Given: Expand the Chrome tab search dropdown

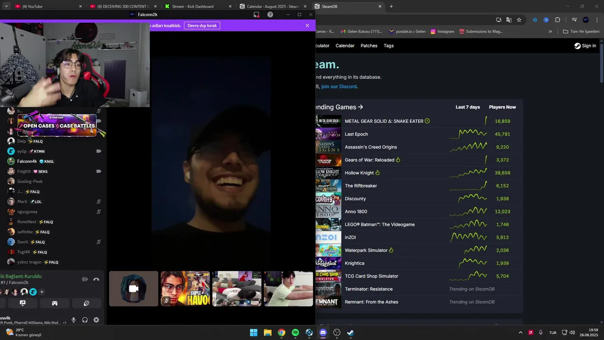Looking at the screenshot, I should [6, 6].
